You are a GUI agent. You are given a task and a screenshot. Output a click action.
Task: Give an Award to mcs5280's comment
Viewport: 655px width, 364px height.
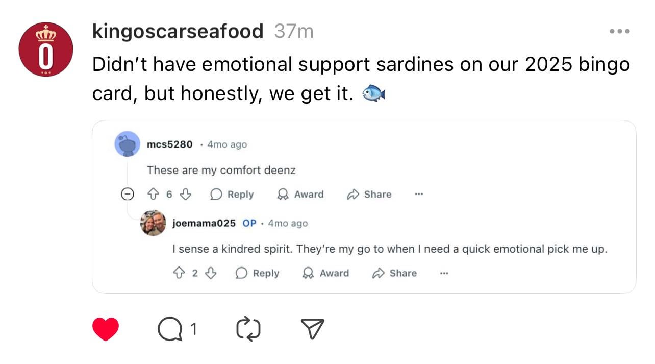[300, 194]
